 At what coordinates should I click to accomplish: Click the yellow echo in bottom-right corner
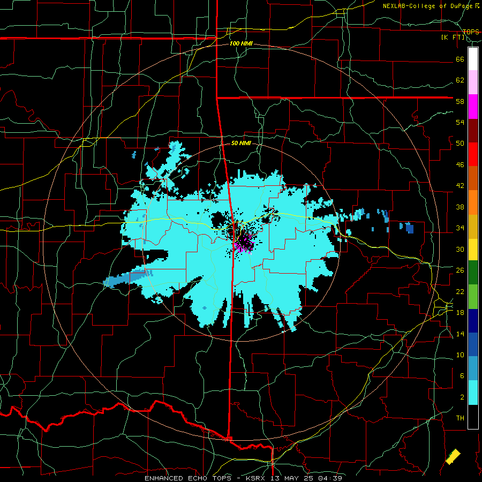click(453, 456)
